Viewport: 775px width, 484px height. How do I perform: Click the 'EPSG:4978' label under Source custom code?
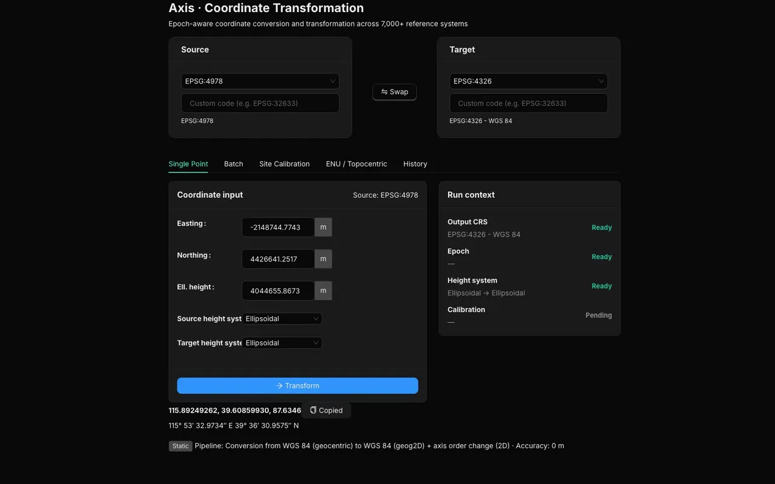pos(197,121)
